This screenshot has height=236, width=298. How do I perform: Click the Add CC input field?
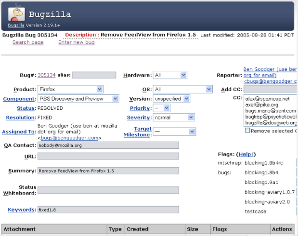270,89
